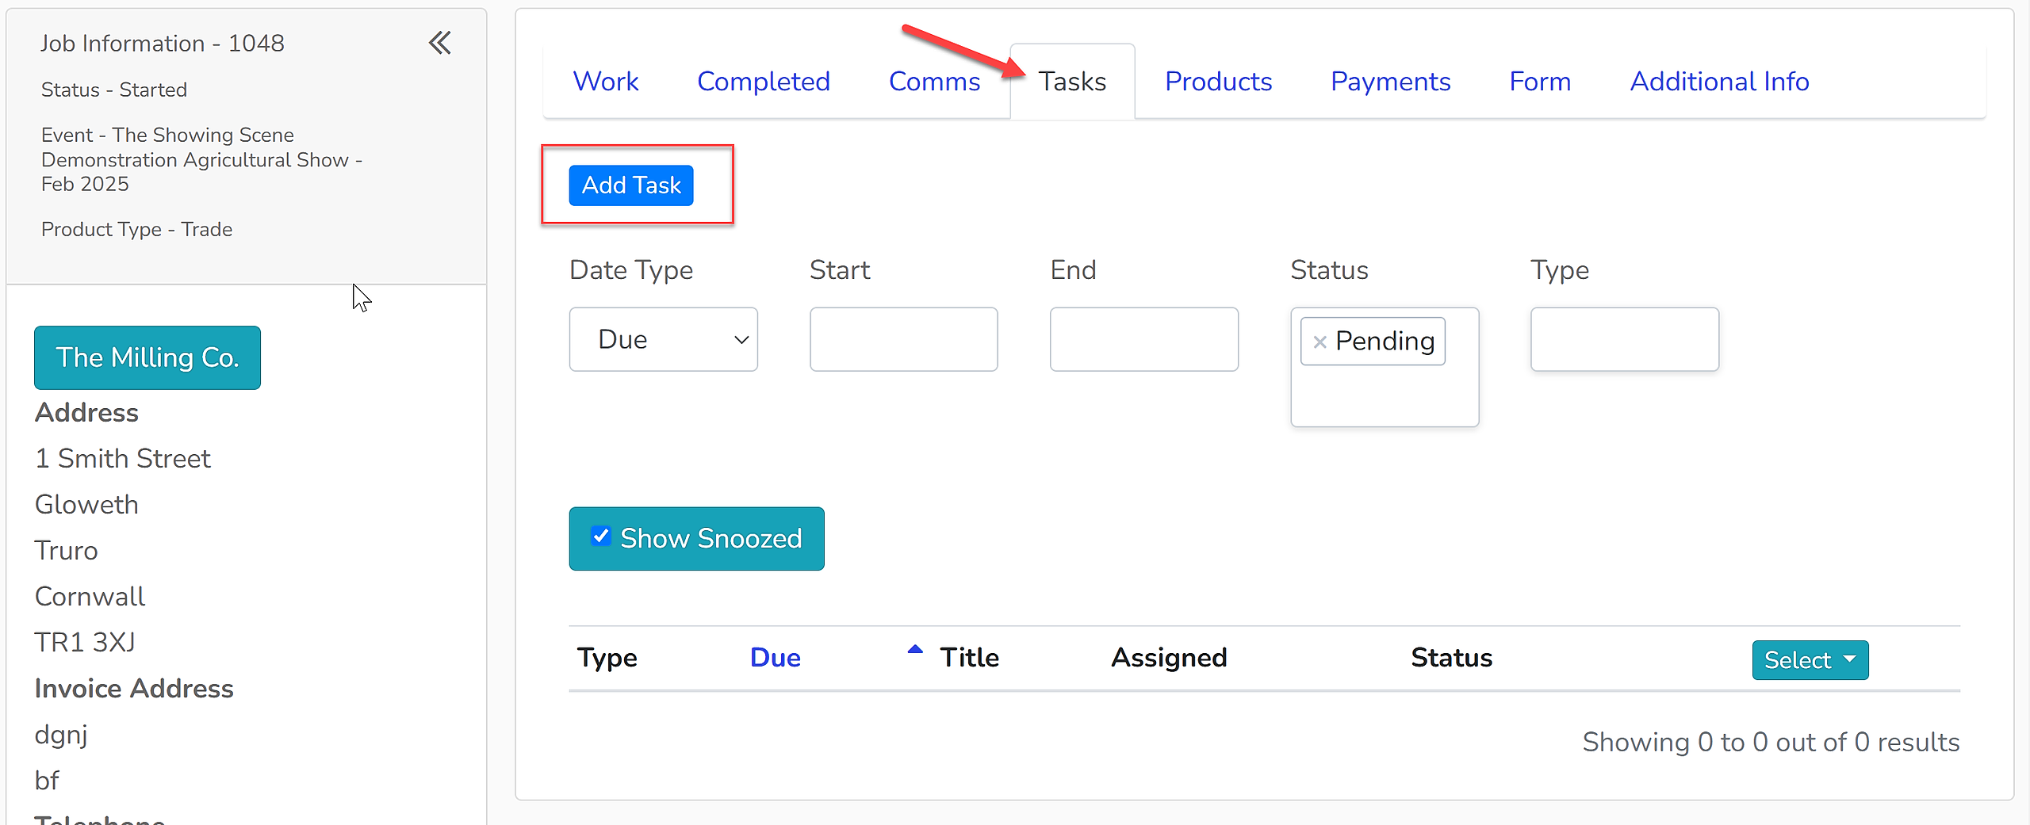Click the Product Type - Trade text

[x=136, y=229]
